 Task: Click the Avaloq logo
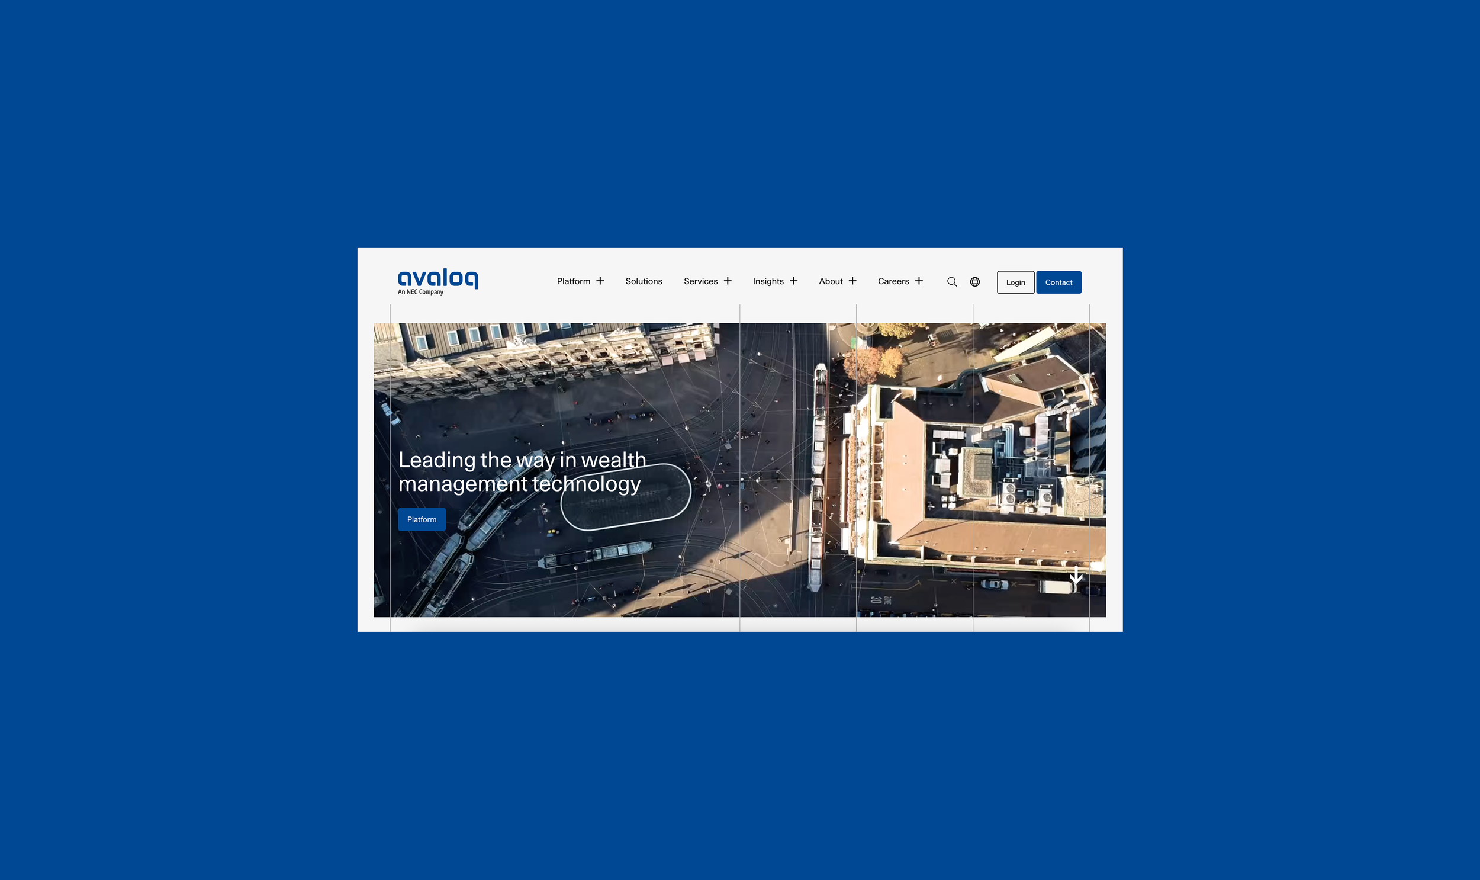point(437,278)
